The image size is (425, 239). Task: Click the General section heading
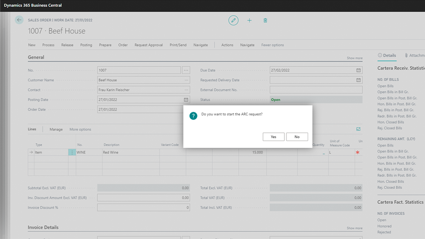[x=36, y=57]
